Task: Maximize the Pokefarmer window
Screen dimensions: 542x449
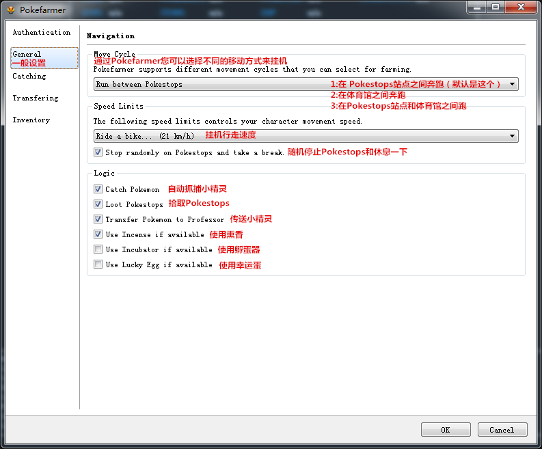Action: click(496, 7)
